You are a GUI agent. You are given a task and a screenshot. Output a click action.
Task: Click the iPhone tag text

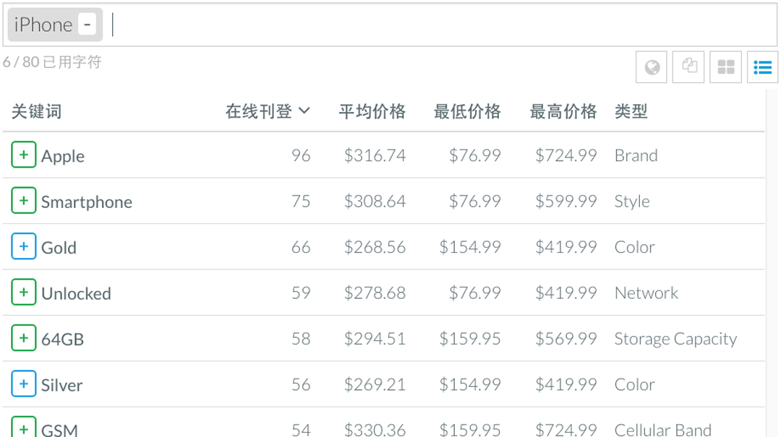pos(43,25)
